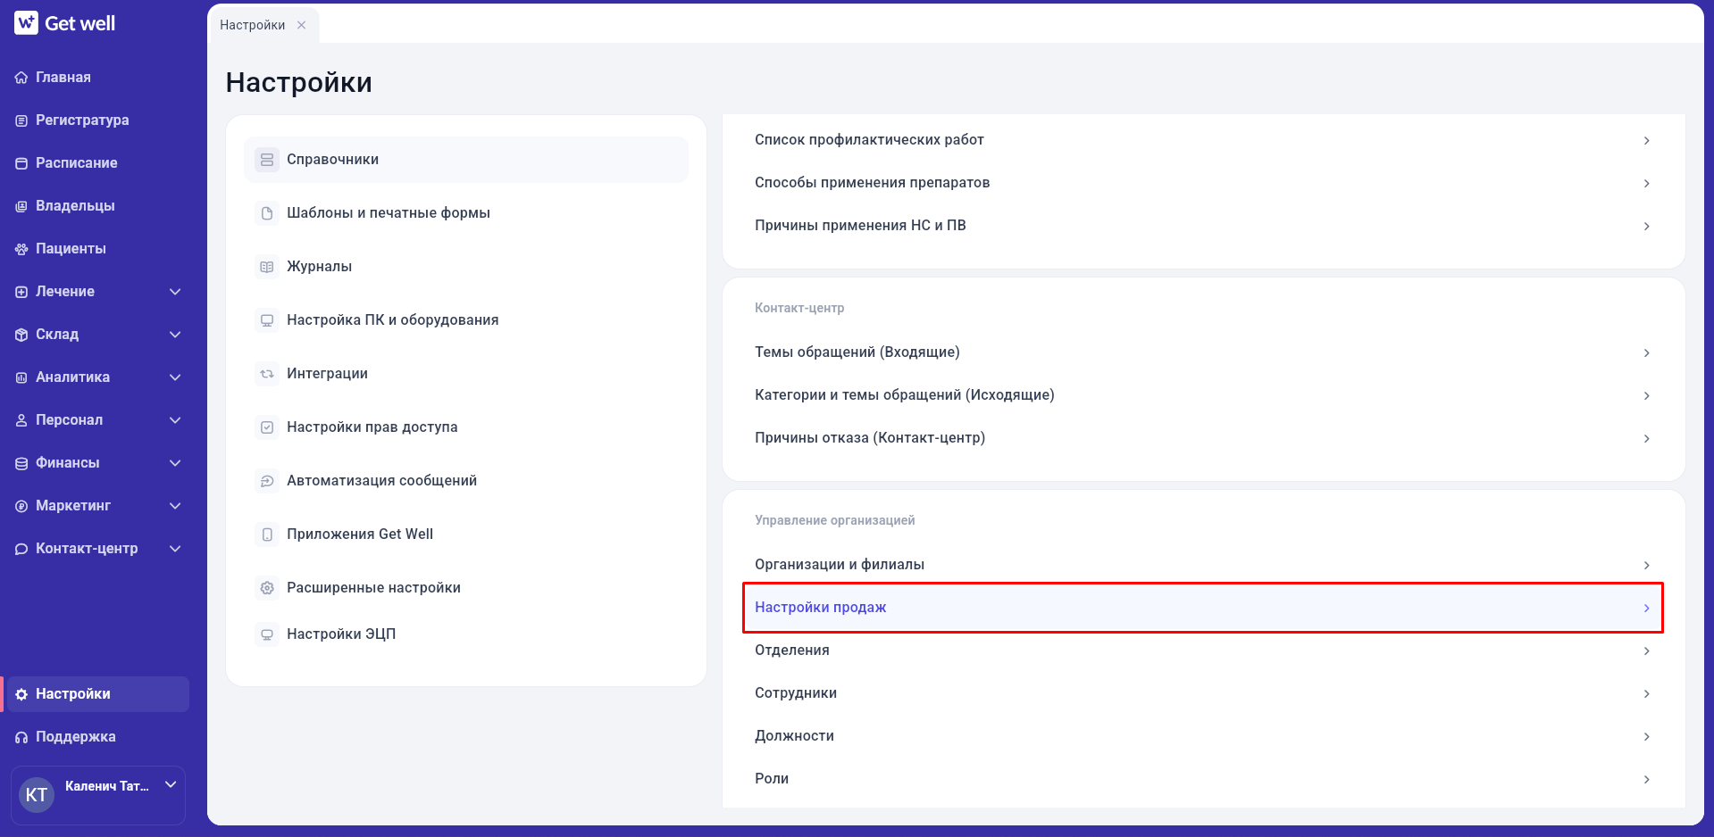The image size is (1714, 837).
Task: Open the user account dropdown arrow
Action: tap(171, 784)
